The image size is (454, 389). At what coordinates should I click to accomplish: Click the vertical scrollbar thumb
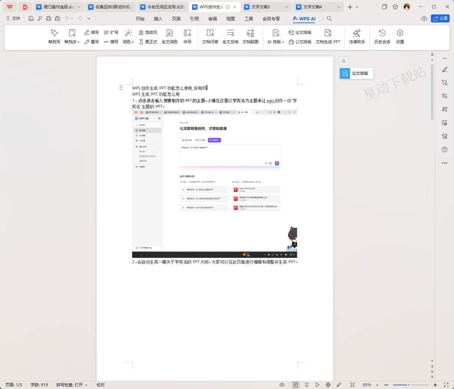pos(432,92)
